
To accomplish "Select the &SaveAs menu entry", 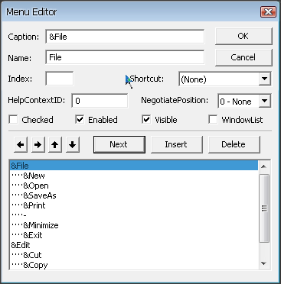I will pyautogui.click(x=134, y=195).
